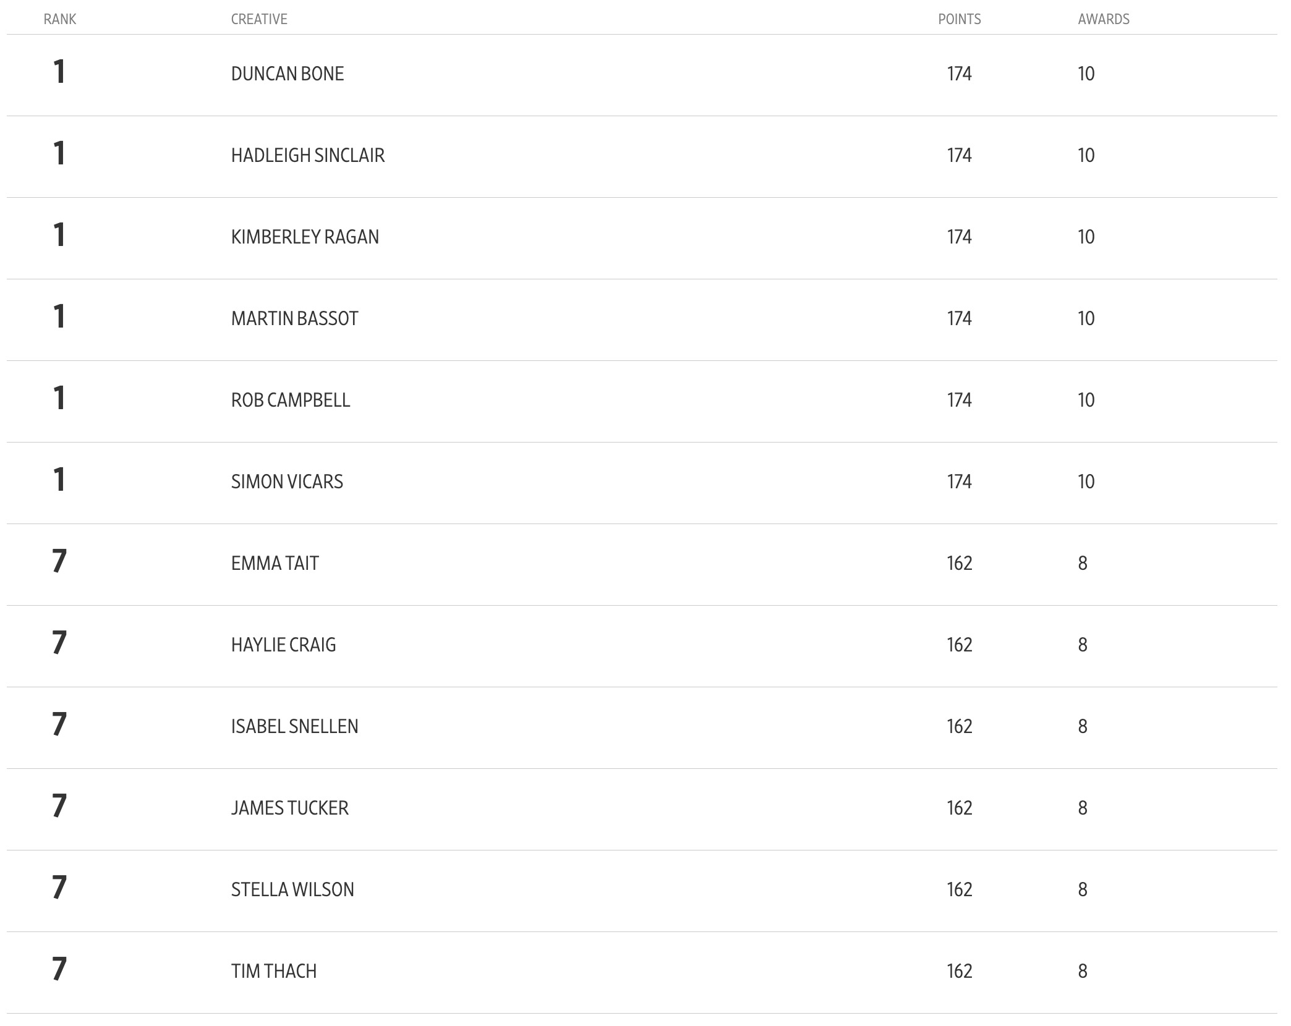Open Tim Thach's creative entry
Image resolution: width=1291 pixels, height=1026 pixels.
[x=274, y=971]
